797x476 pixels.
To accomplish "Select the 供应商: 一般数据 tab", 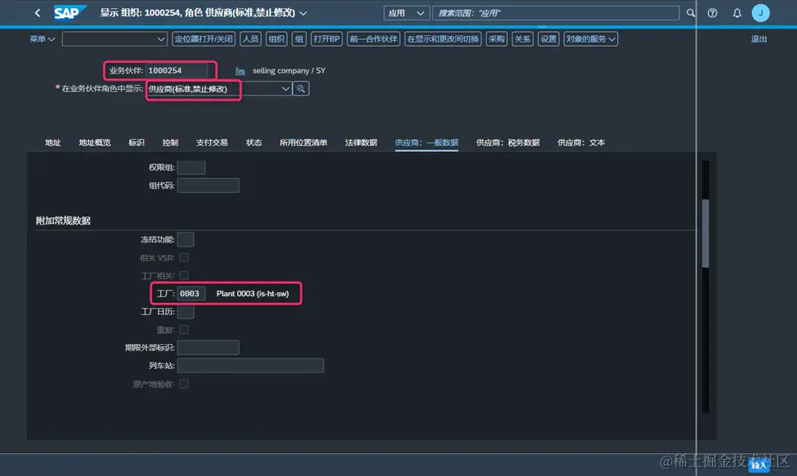I will point(427,143).
